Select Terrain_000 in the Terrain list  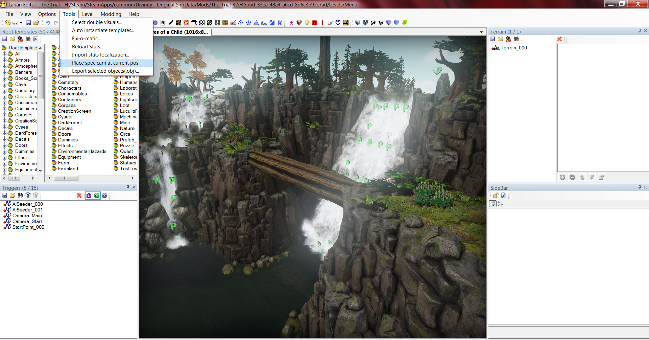[513, 48]
